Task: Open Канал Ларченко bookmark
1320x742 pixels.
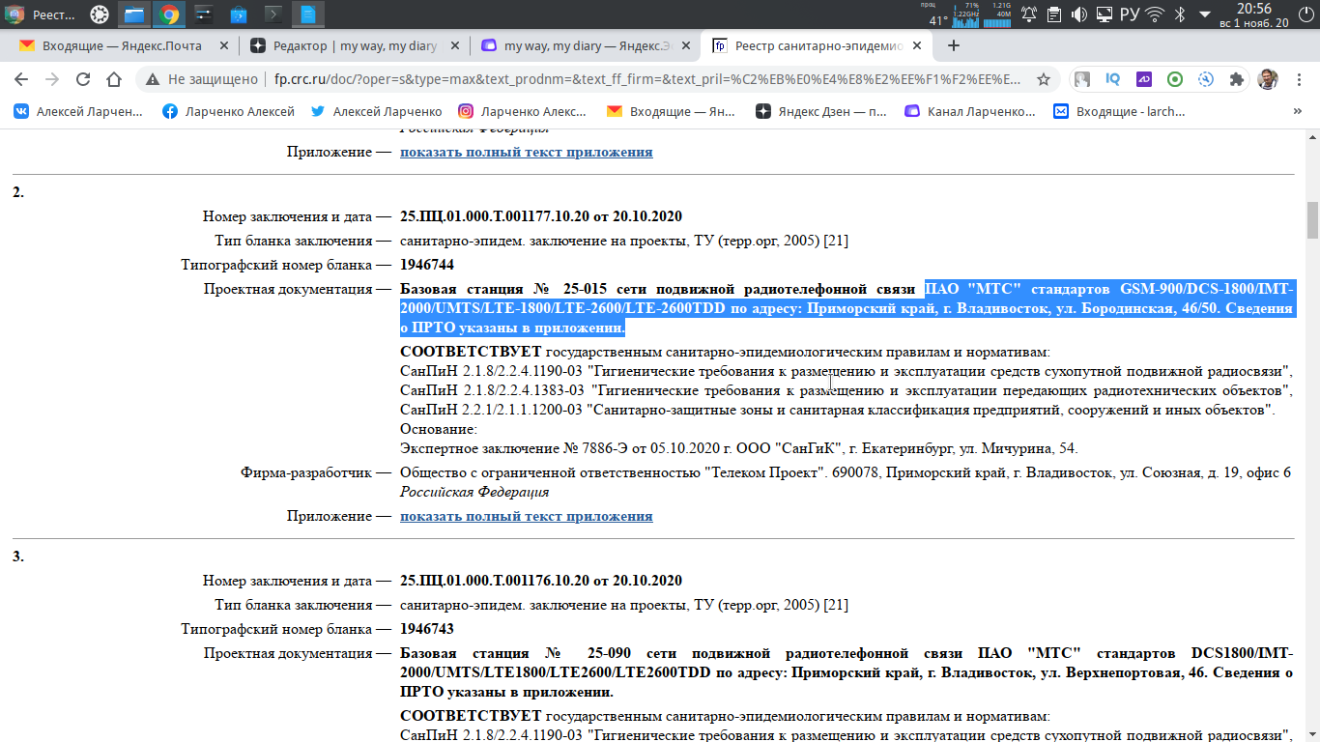Action: coord(970,111)
